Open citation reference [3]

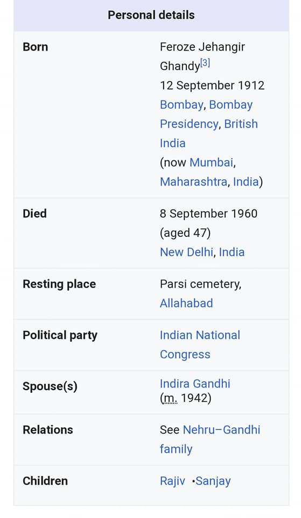pos(205,63)
